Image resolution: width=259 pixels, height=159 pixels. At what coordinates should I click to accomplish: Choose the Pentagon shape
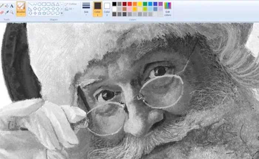coord(40,9)
